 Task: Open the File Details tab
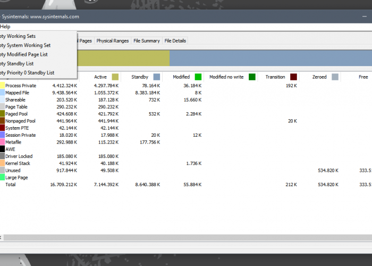(x=175, y=41)
